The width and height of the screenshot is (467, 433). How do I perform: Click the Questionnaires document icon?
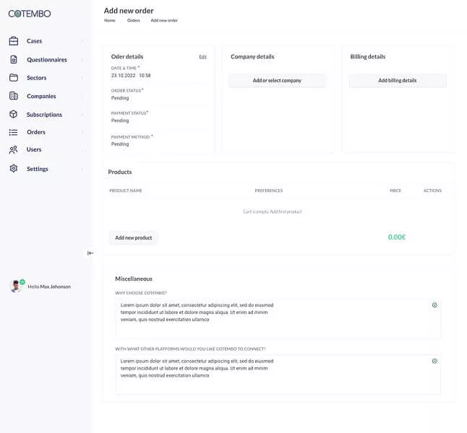[14, 59]
